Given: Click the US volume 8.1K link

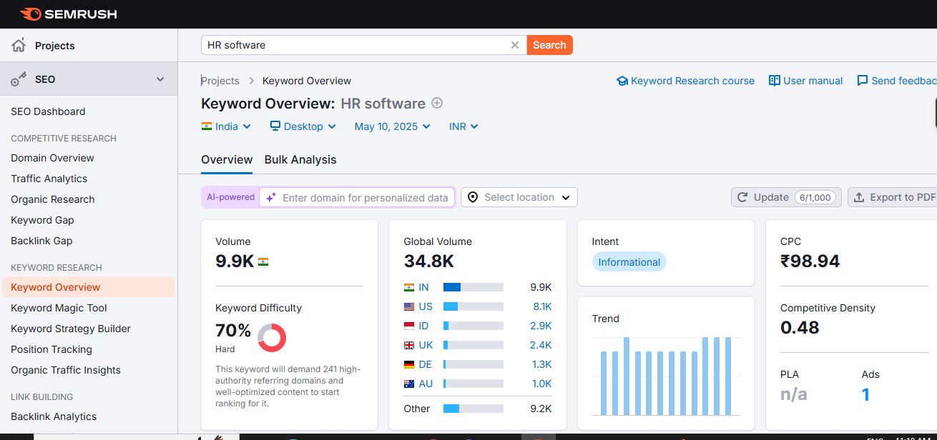Looking at the screenshot, I should [542, 306].
